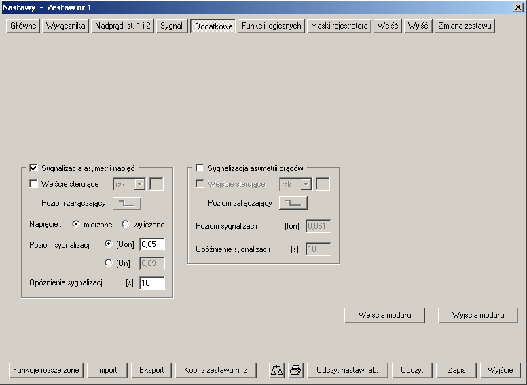Click the small box beside current rzk dropdown
The height and width of the screenshot is (385, 527).
point(323,185)
